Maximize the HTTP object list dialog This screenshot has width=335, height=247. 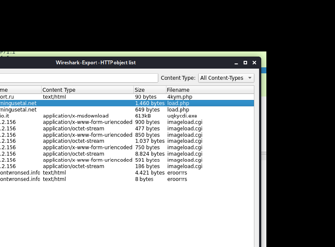click(245, 63)
